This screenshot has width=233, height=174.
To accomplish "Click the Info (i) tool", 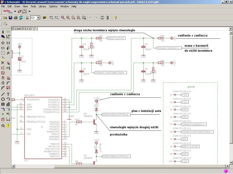I will 3,32.
